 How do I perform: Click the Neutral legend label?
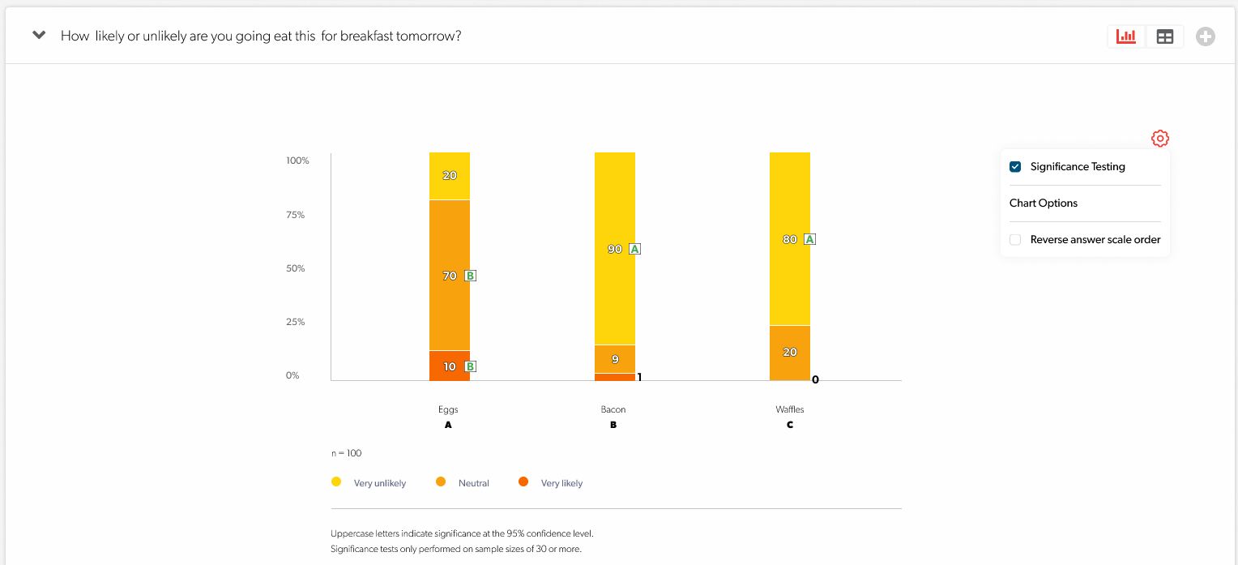click(473, 483)
